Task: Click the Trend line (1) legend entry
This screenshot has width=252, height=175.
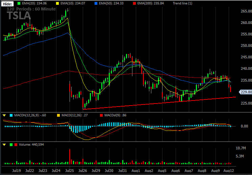Action: click(x=182, y=3)
